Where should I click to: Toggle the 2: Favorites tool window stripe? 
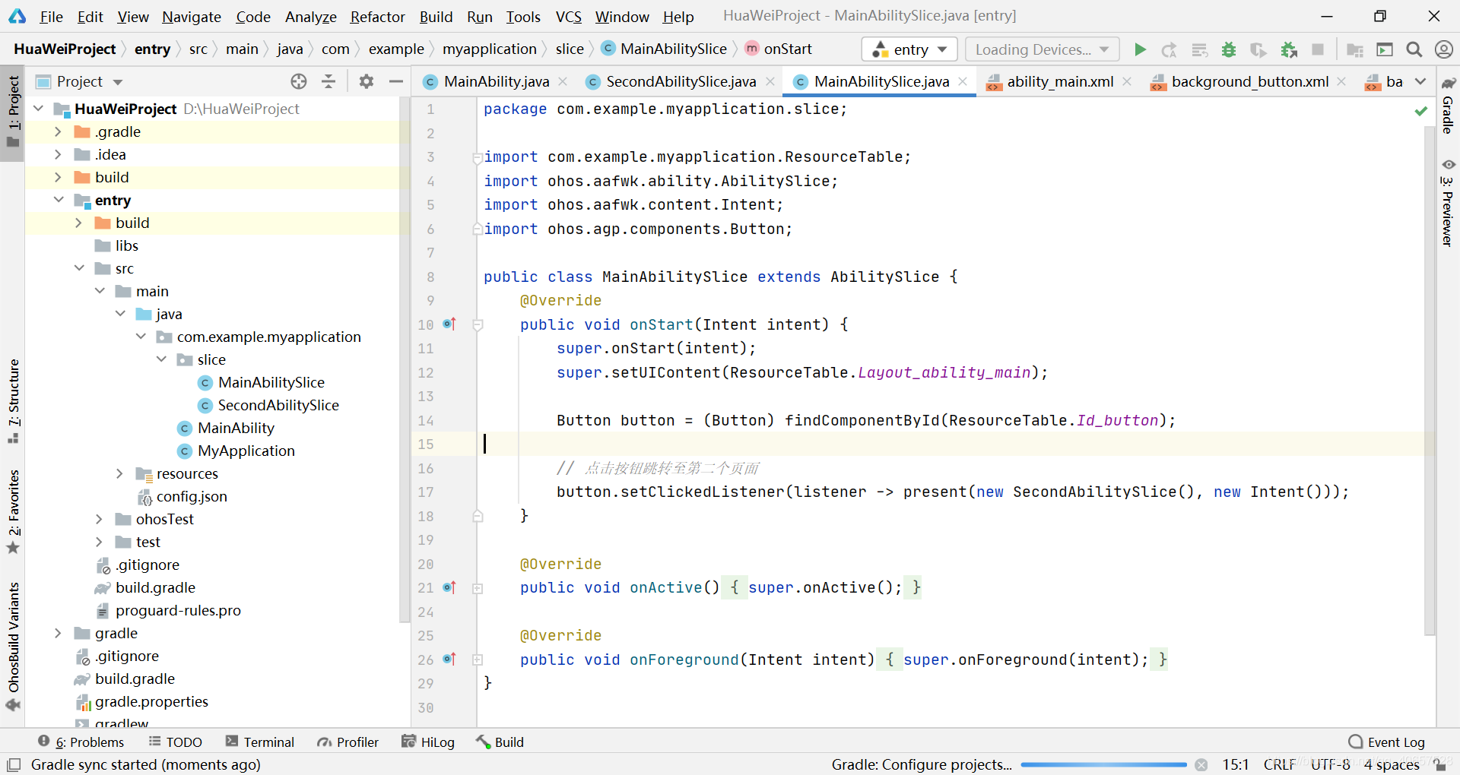click(x=13, y=512)
